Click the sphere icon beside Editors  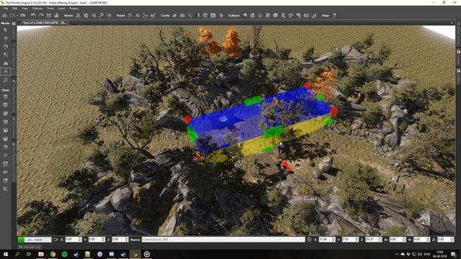pyautogui.click(x=245, y=15)
